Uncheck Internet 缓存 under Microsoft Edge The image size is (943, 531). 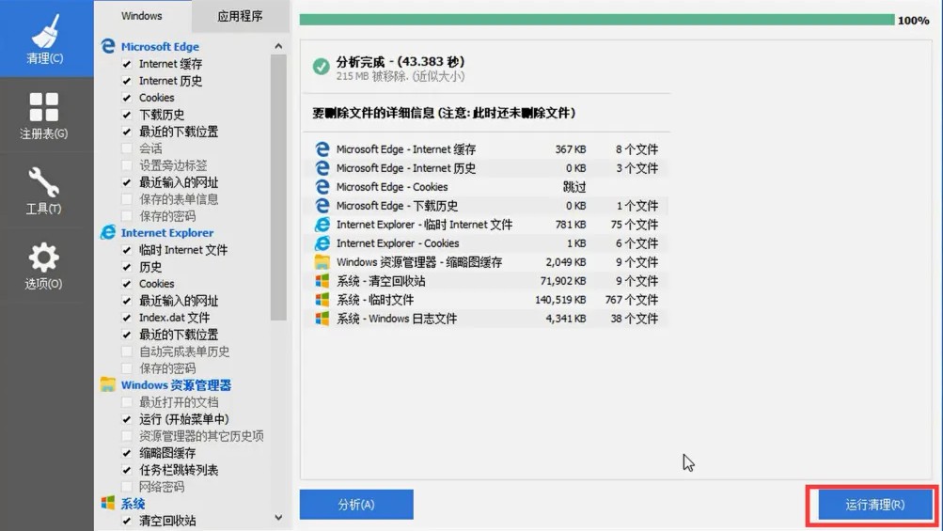click(x=127, y=64)
